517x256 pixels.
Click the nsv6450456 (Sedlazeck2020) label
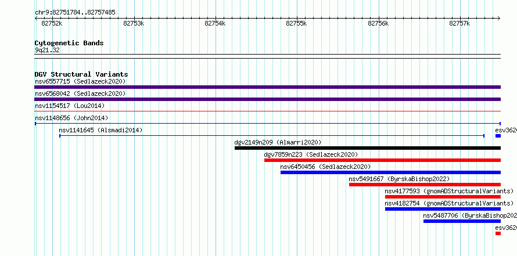[325, 167]
